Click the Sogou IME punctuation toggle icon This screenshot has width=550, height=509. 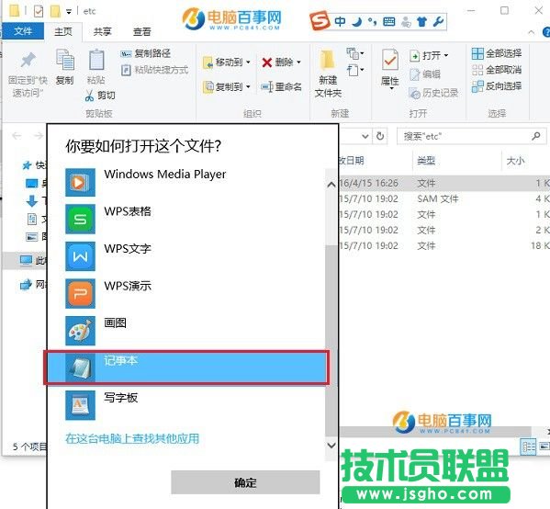(x=373, y=22)
